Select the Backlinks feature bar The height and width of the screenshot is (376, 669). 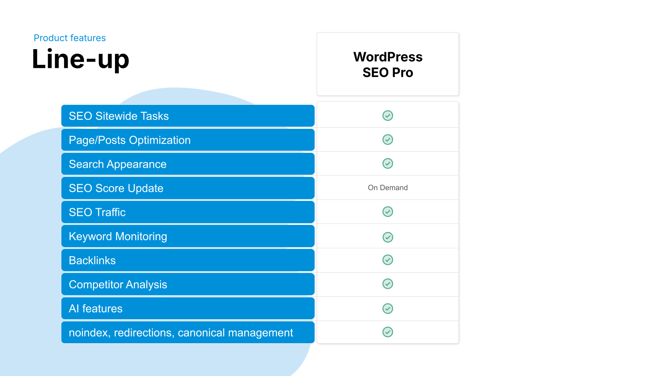[x=188, y=260]
